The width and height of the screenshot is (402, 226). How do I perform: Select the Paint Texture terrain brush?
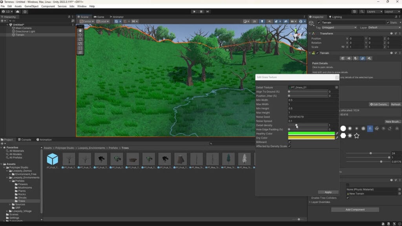pyautogui.click(x=349, y=58)
